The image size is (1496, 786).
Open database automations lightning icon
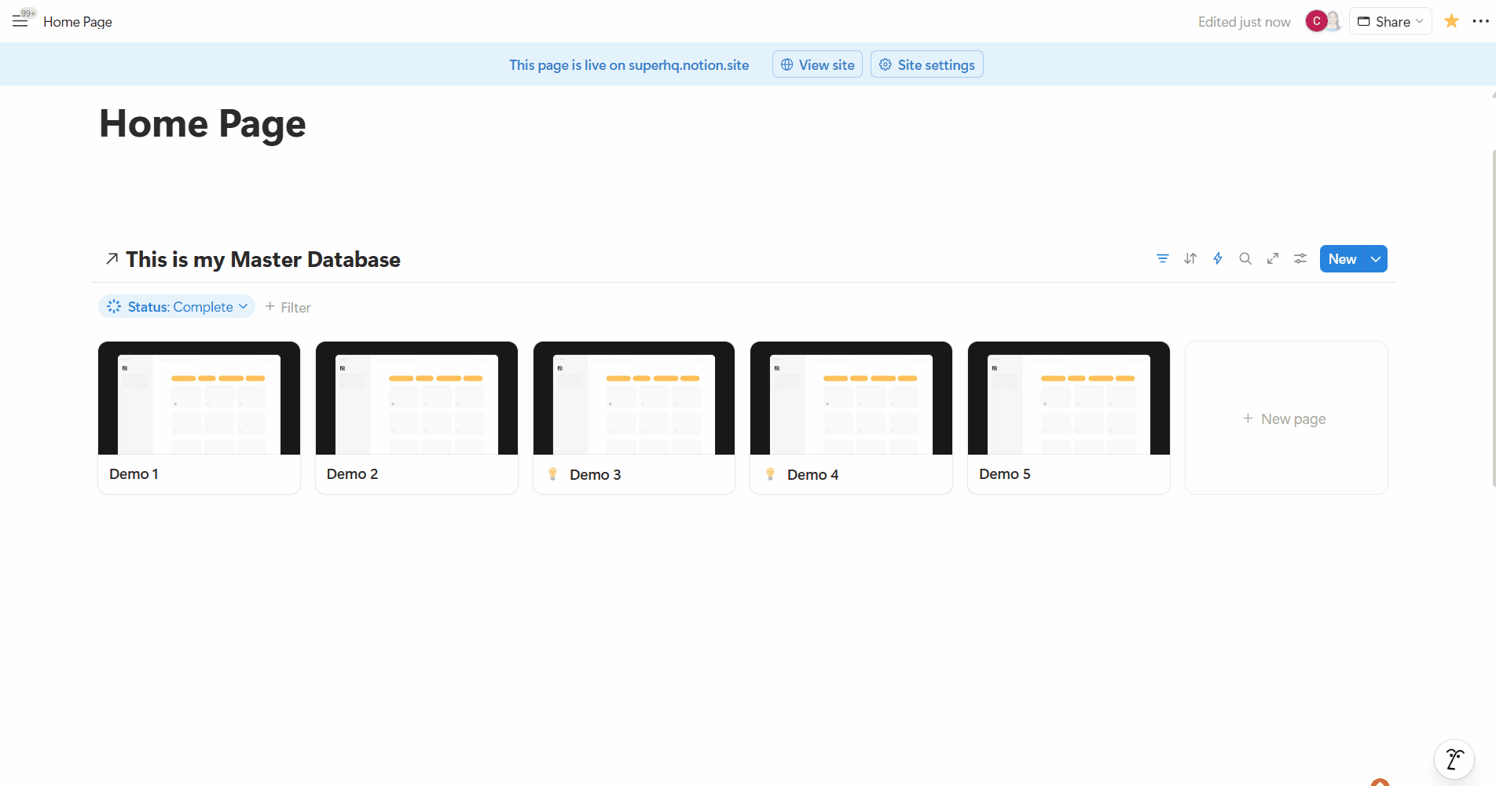coord(1218,258)
